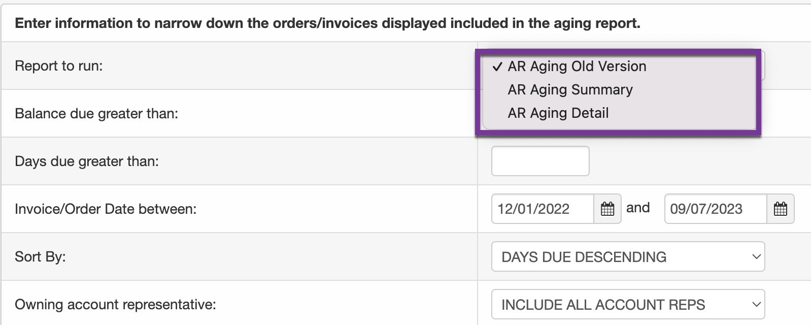
Task: Open the Sort By dropdown
Action: (x=628, y=256)
